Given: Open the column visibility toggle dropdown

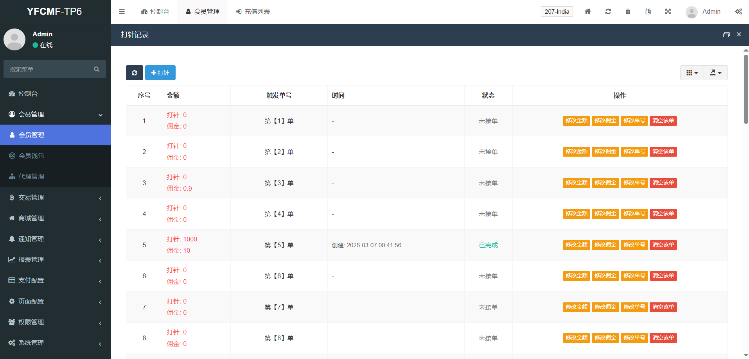Looking at the screenshot, I should tap(692, 73).
